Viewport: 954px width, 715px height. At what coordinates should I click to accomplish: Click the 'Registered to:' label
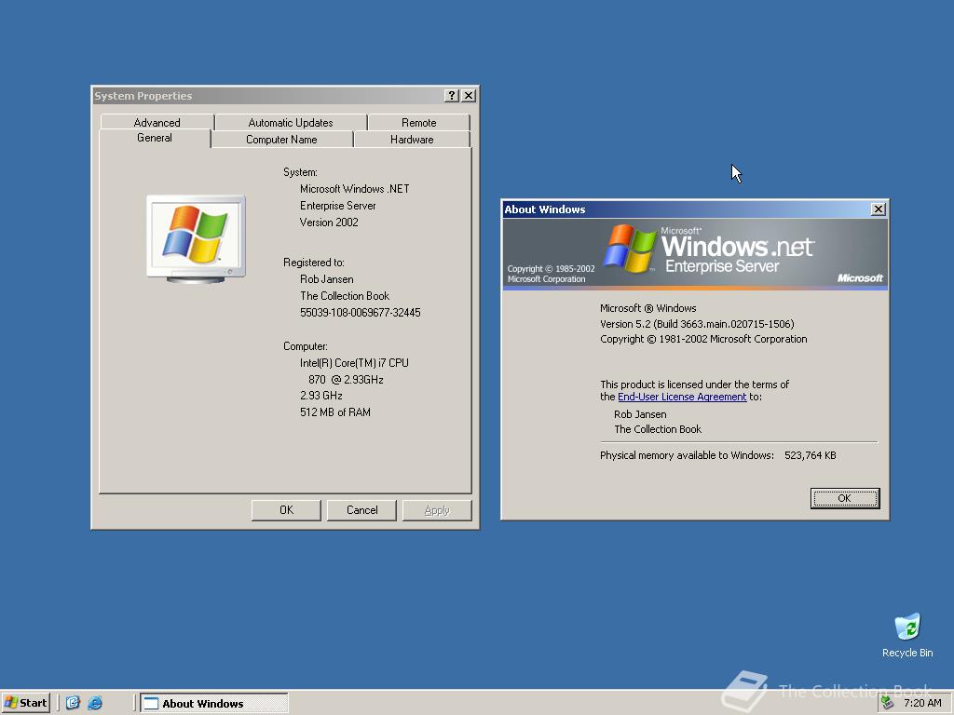[x=314, y=263]
